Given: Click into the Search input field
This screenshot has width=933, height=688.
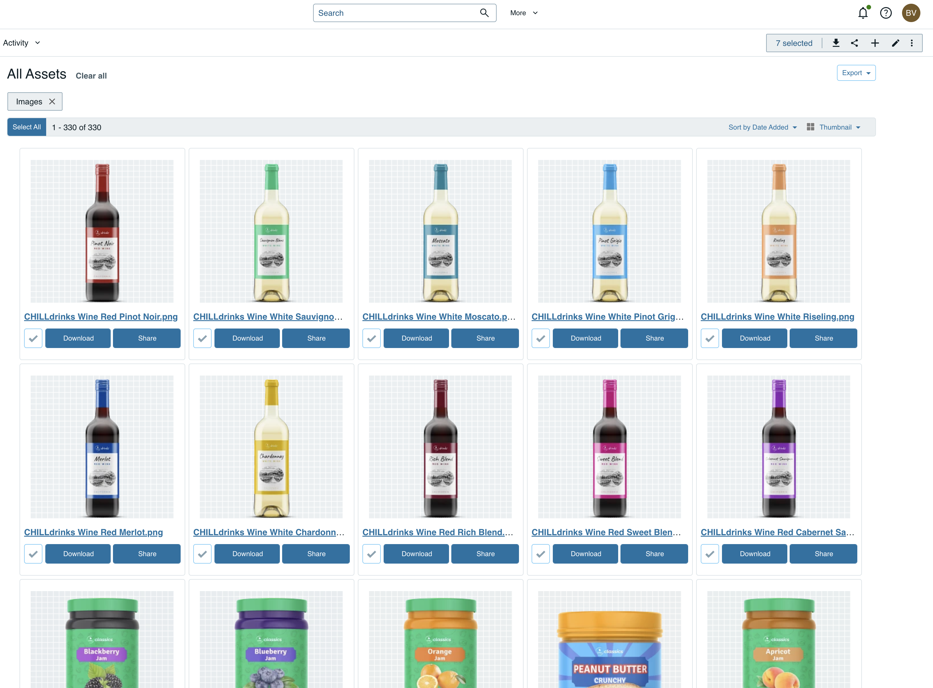Looking at the screenshot, I should pos(396,13).
